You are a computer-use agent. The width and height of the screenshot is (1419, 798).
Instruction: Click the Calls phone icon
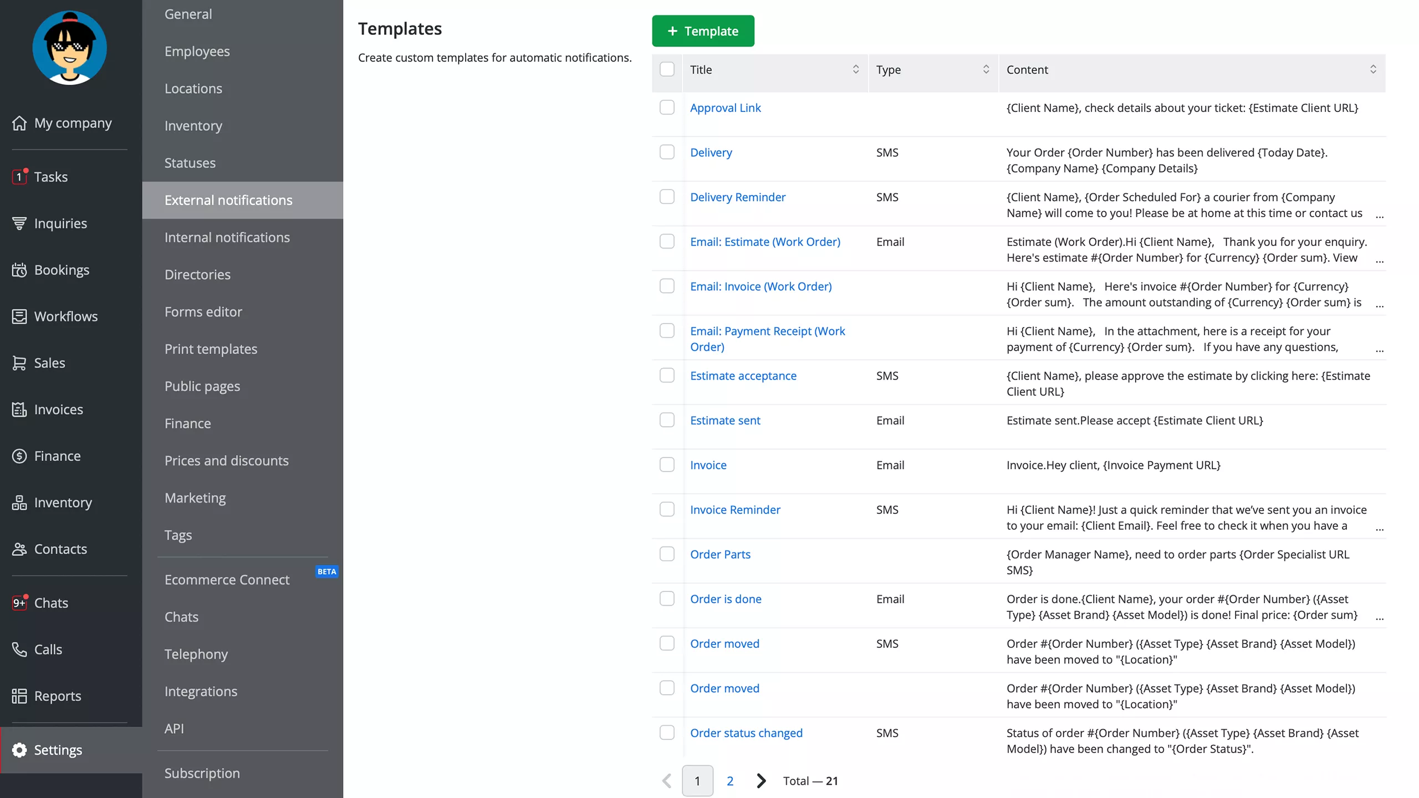coord(19,649)
